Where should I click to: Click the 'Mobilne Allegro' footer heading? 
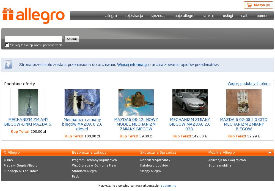click(x=221, y=153)
